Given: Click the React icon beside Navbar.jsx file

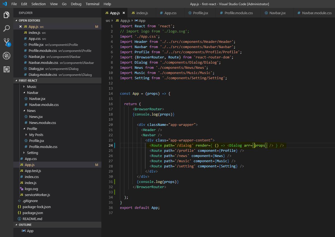Looking at the screenshot, I should (x=26, y=99).
